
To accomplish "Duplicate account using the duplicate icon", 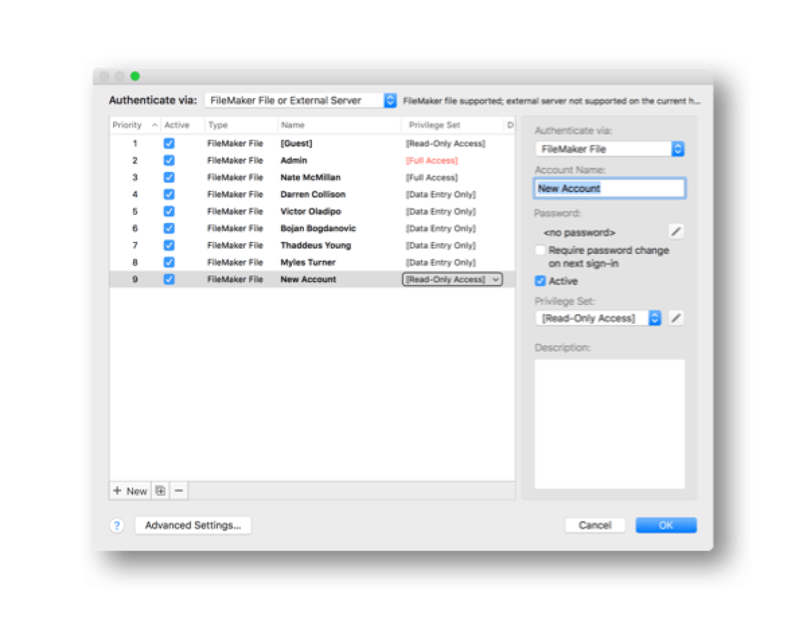I will click(x=161, y=491).
